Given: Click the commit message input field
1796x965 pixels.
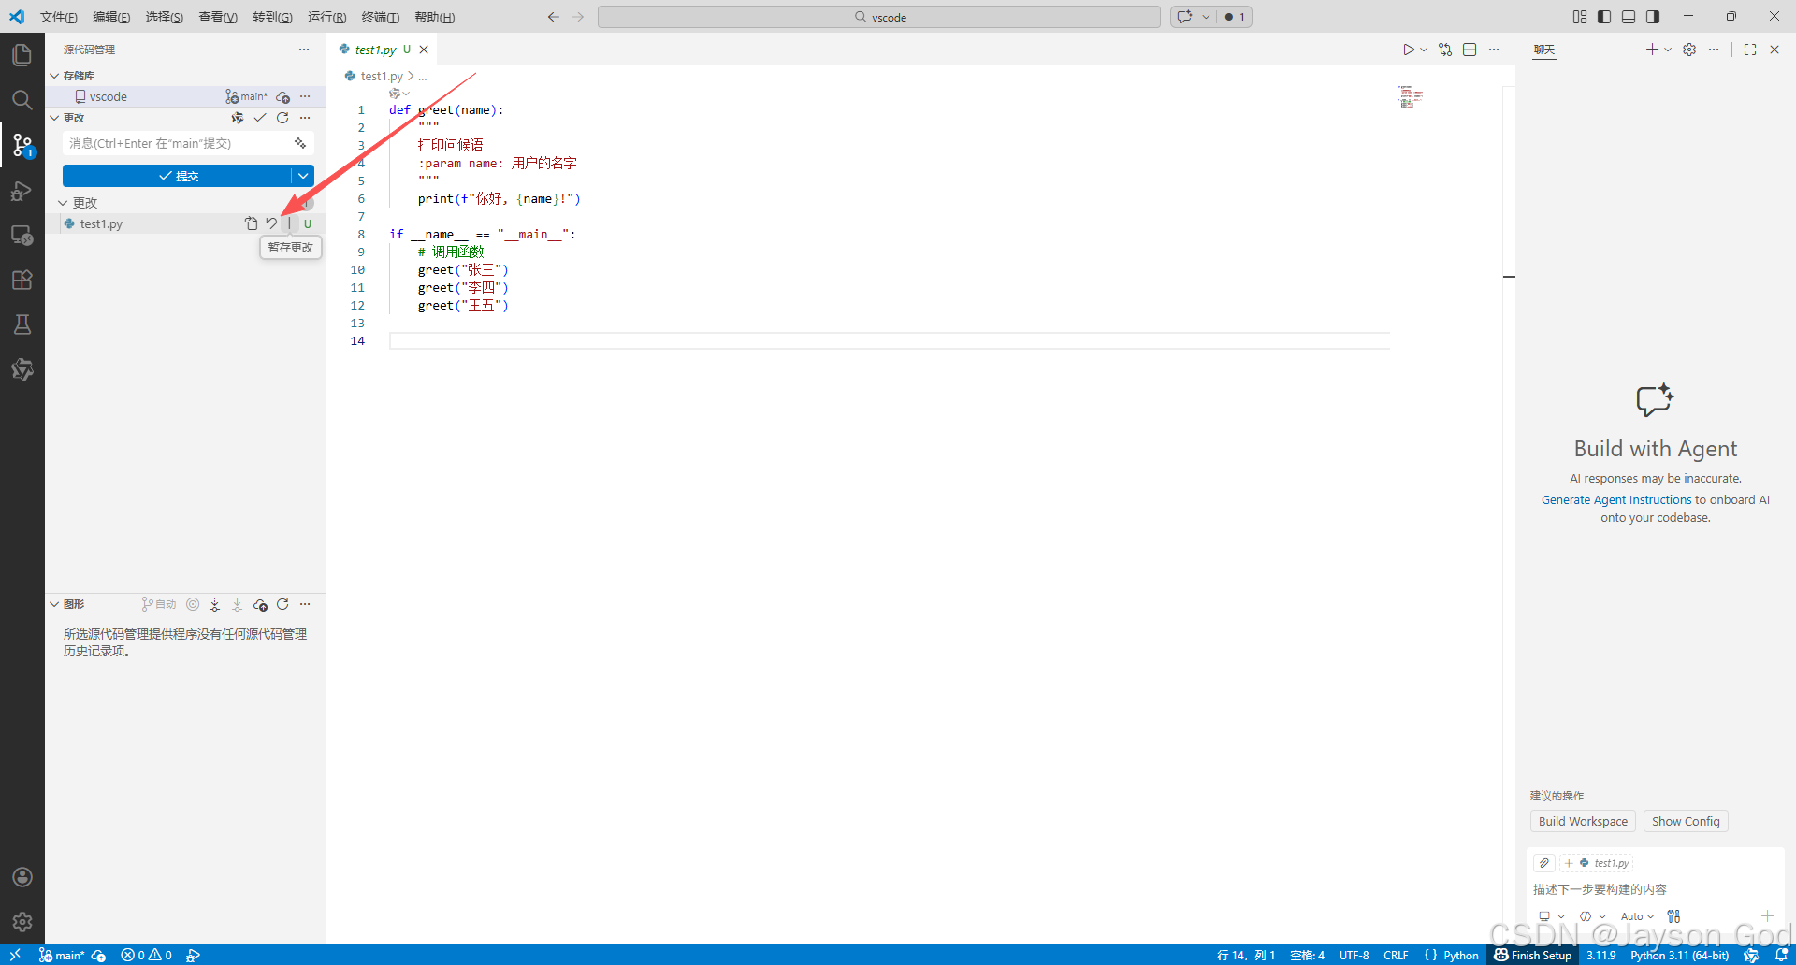Looking at the screenshot, I should coord(178,143).
